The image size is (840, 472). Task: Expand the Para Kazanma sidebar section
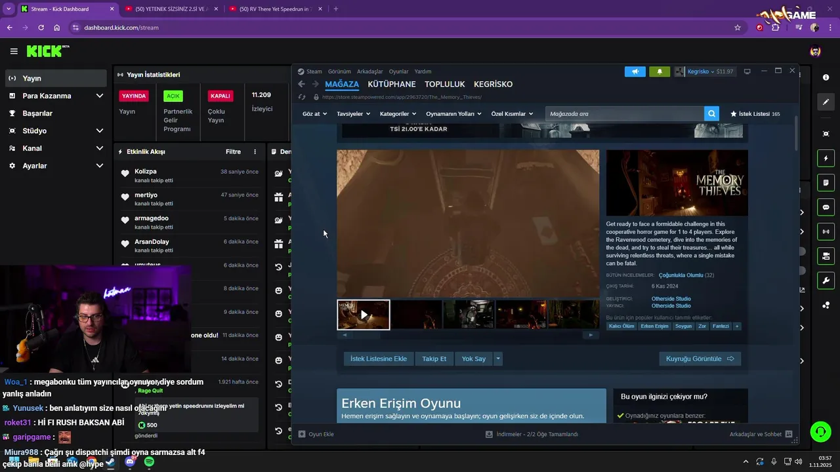click(99, 96)
